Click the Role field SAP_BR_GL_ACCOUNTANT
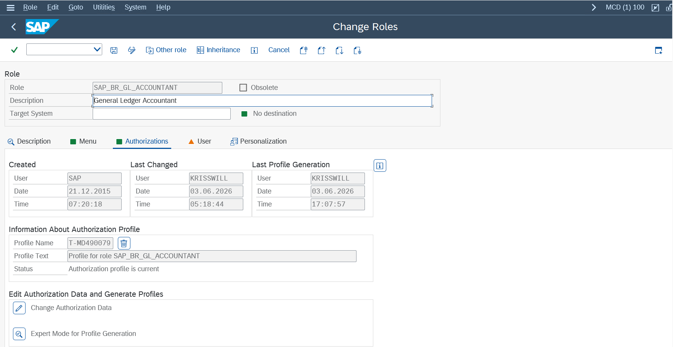The image size is (673, 347). coord(157,88)
